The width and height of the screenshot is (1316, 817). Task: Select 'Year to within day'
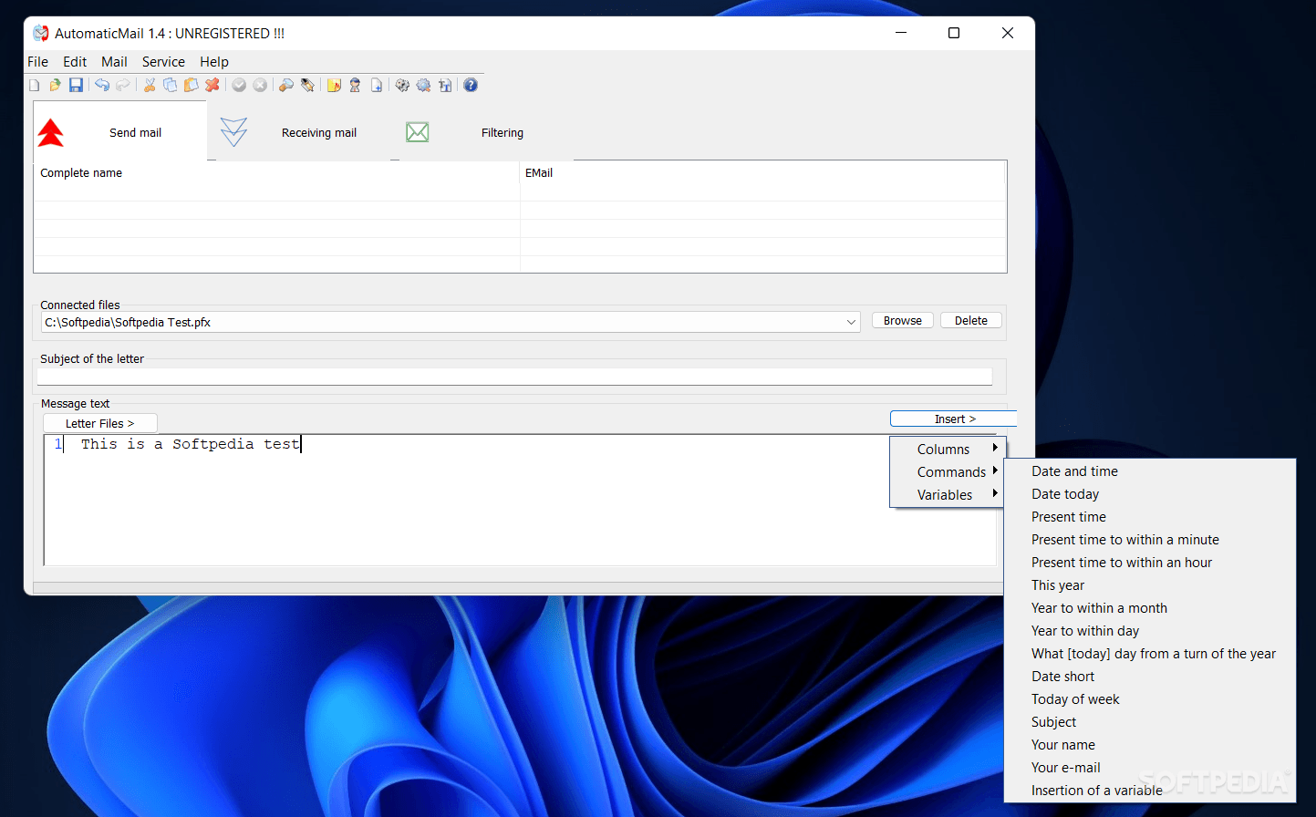[1150, 631]
